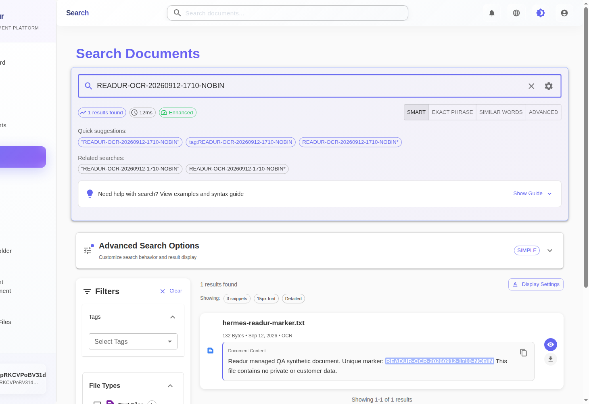Enable SIMILAR WORDS search mode

tap(501, 112)
